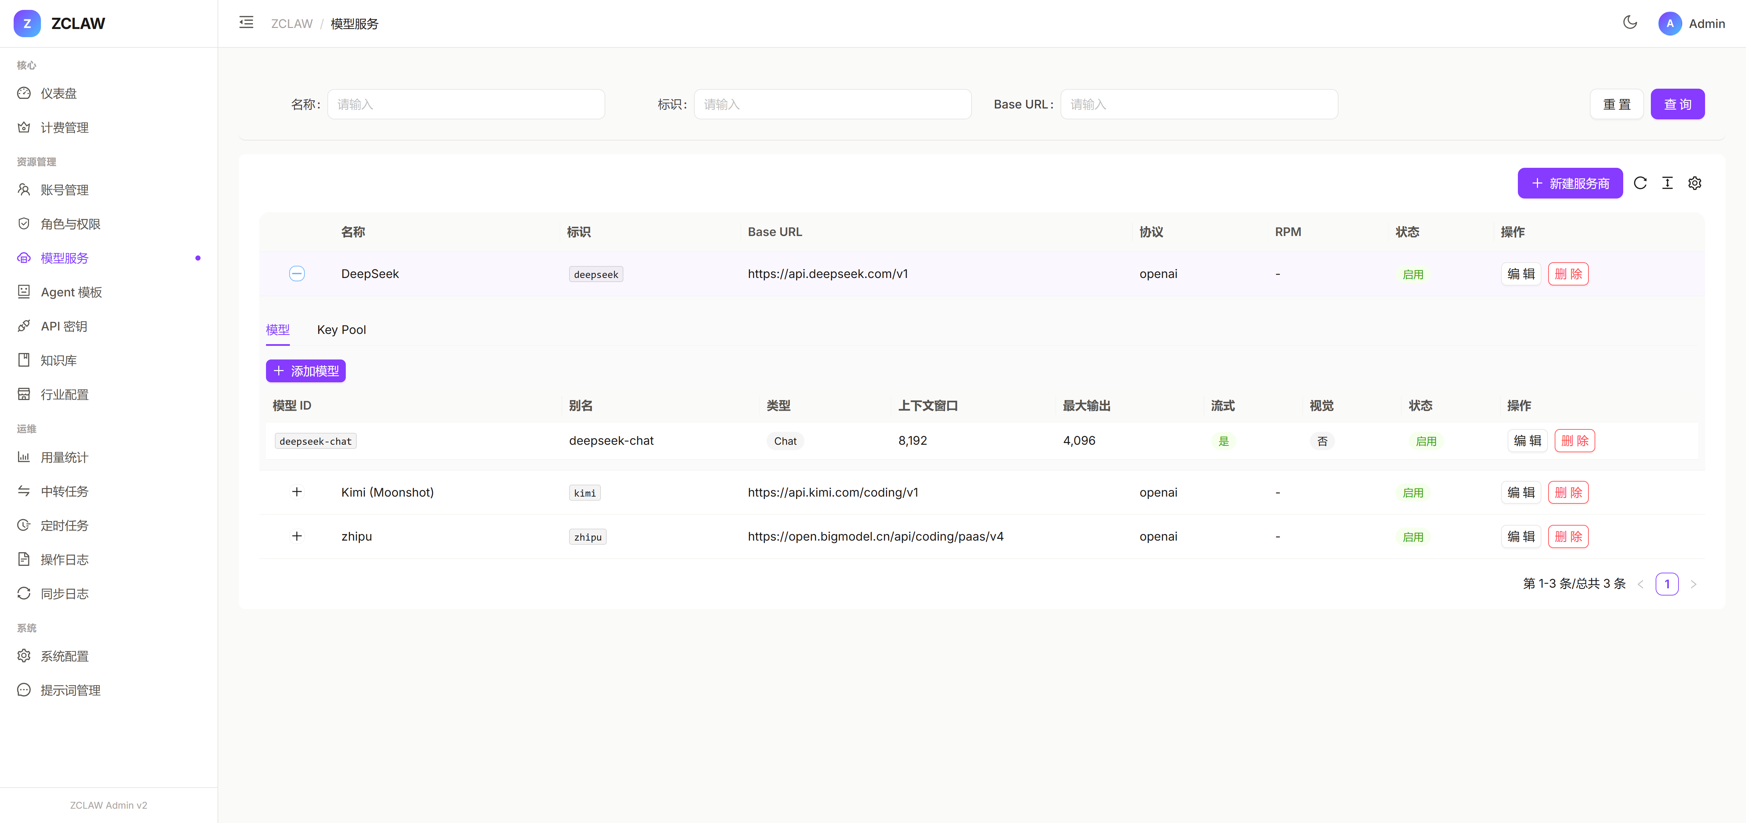Open 同步日志 in sidebar
Viewport: 1746px width, 823px height.
pos(64,594)
